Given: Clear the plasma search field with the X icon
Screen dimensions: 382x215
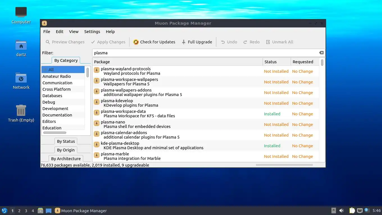Looking at the screenshot, I should [x=321, y=53].
